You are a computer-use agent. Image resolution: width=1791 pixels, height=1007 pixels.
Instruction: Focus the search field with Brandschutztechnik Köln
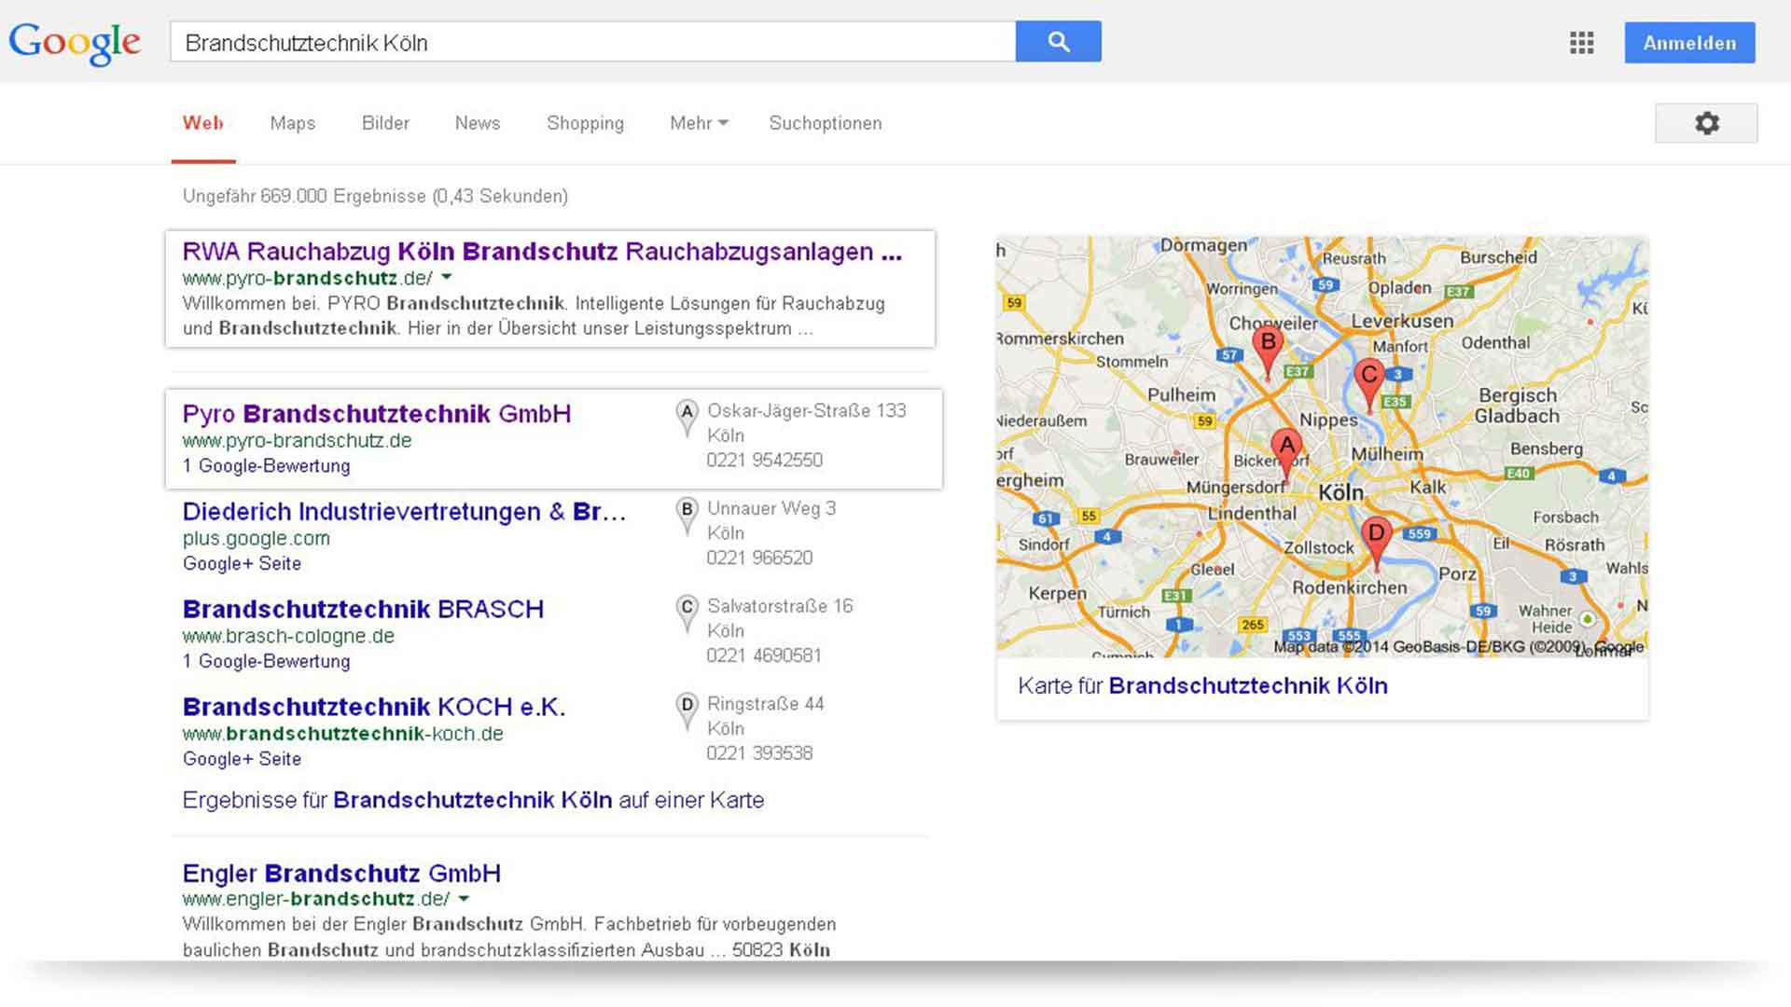point(593,42)
